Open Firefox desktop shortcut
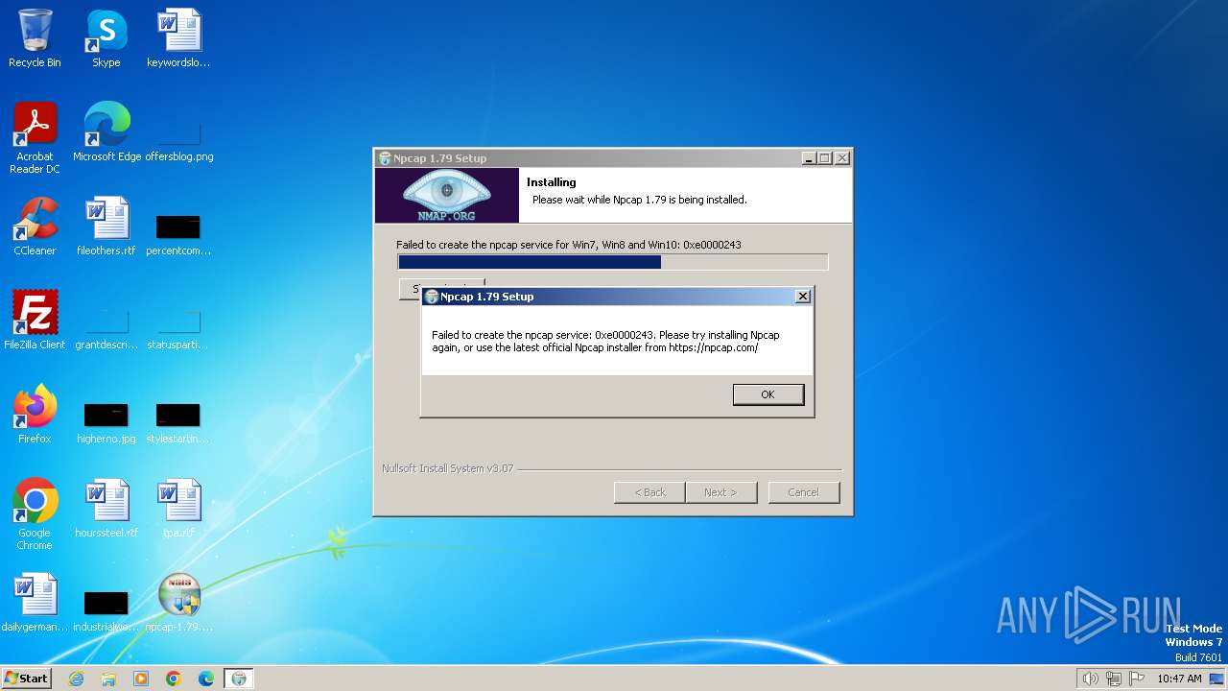 coord(35,414)
